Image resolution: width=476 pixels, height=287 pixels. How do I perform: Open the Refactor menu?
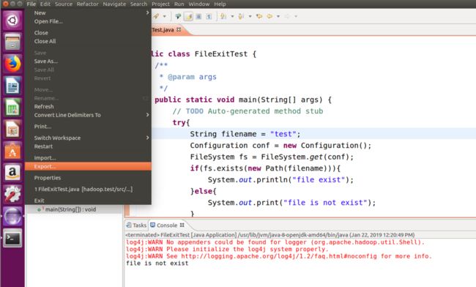(87, 4)
